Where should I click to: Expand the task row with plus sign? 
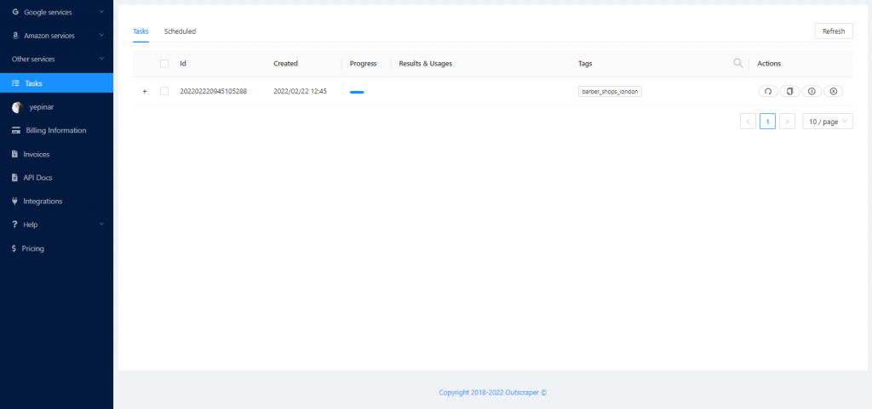(x=144, y=91)
